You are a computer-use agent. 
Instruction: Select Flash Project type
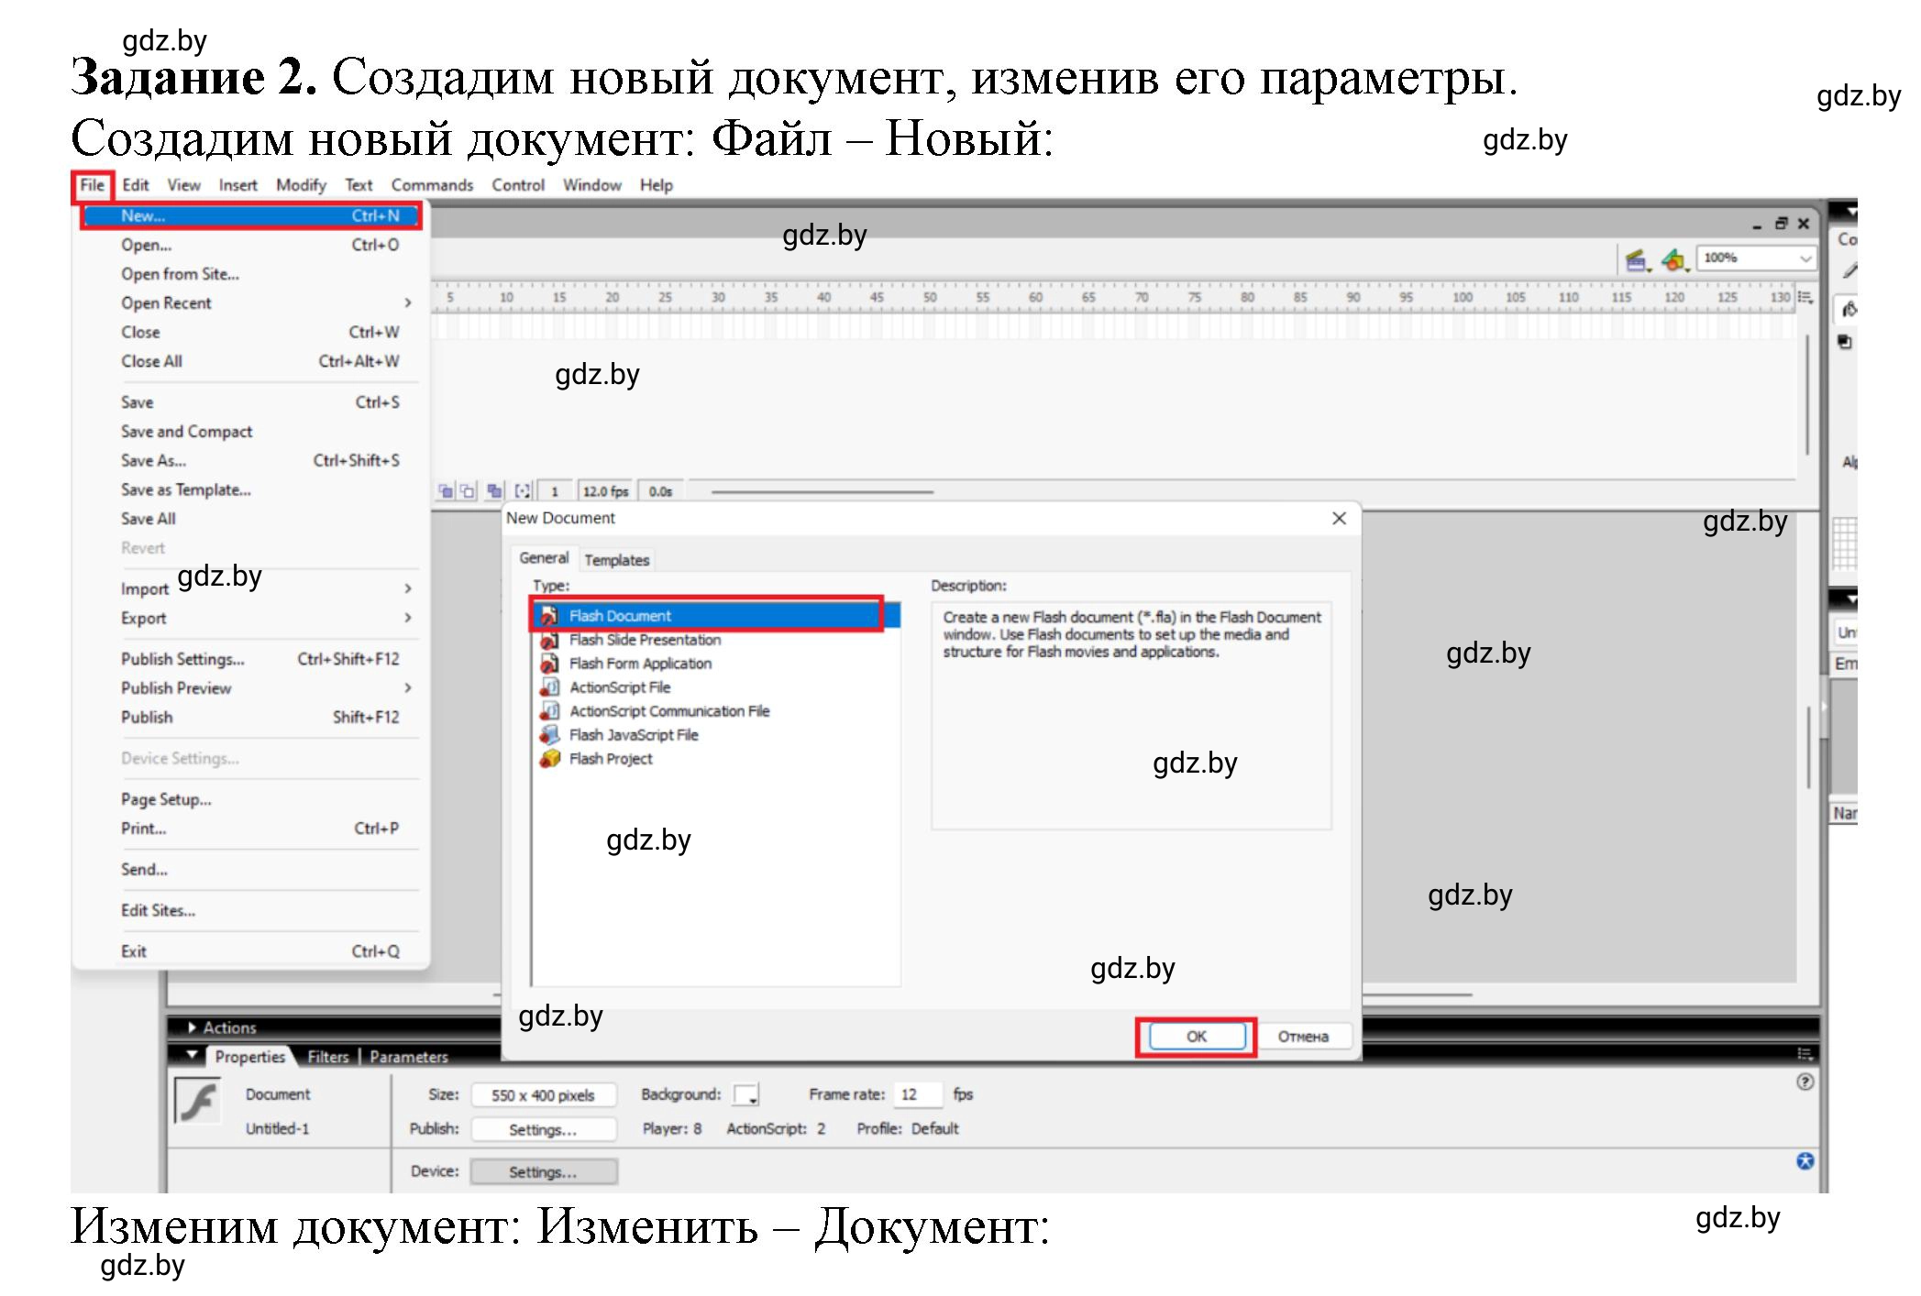(611, 759)
